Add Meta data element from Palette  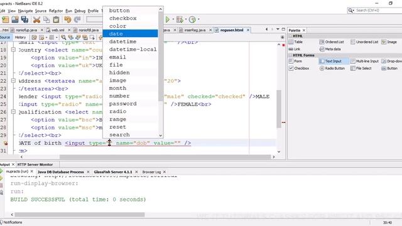(x=330, y=49)
